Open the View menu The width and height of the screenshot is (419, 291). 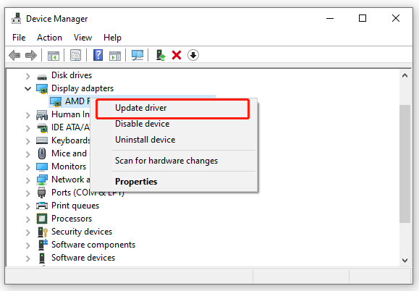(82, 38)
